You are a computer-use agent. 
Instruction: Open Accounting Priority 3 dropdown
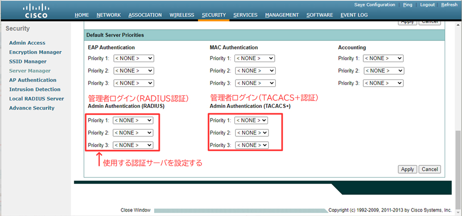point(383,83)
